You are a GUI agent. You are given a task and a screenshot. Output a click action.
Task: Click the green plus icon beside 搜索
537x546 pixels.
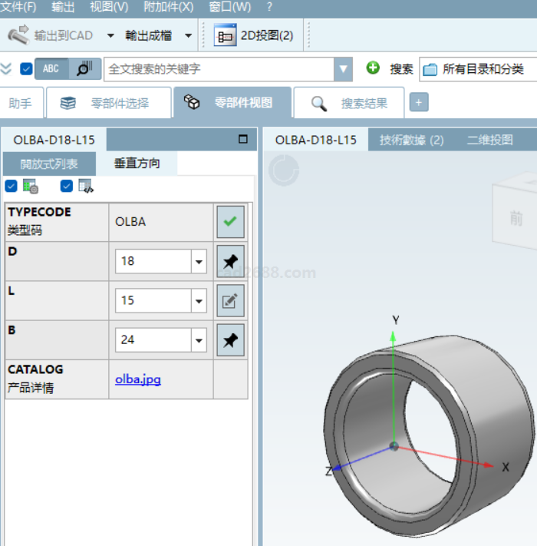(x=373, y=68)
